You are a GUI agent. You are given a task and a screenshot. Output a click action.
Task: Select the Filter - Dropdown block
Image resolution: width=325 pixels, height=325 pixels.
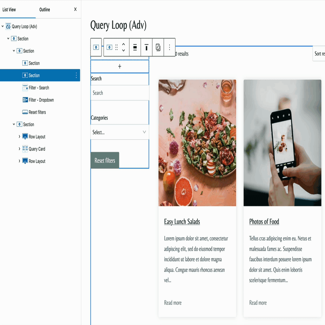click(41, 100)
